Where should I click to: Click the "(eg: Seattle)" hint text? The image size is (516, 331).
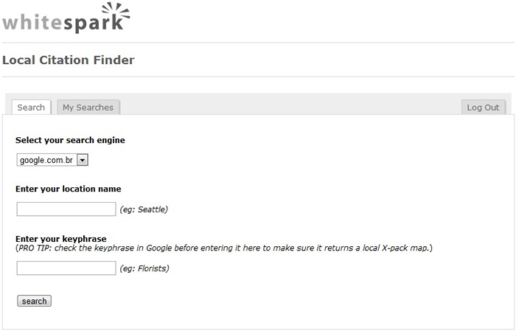tap(144, 209)
